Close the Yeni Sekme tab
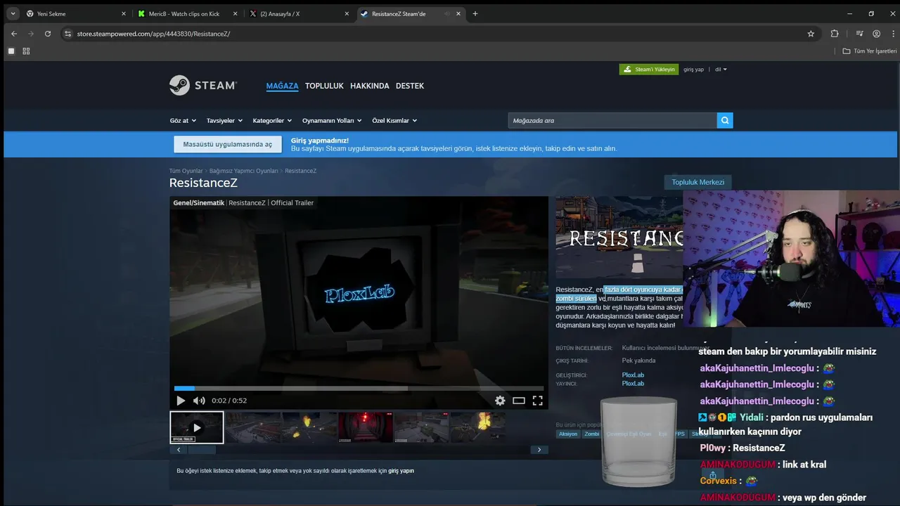Screen dimensions: 900x506 tap(124, 13)
